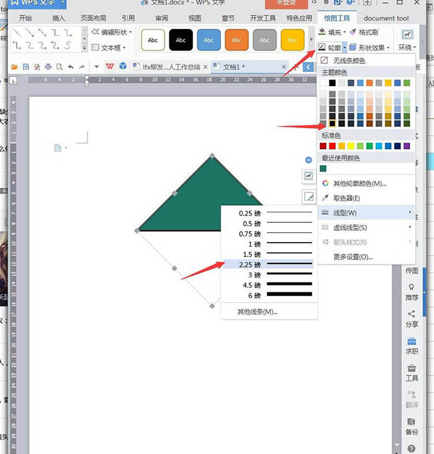Select the 格式刷 format painter
The image size is (434, 454).
[364, 32]
